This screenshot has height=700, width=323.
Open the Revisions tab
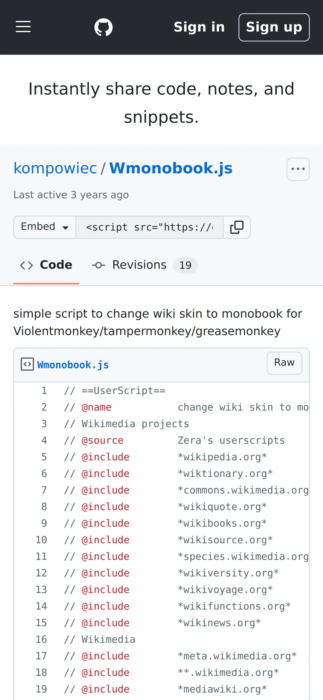click(x=139, y=265)
